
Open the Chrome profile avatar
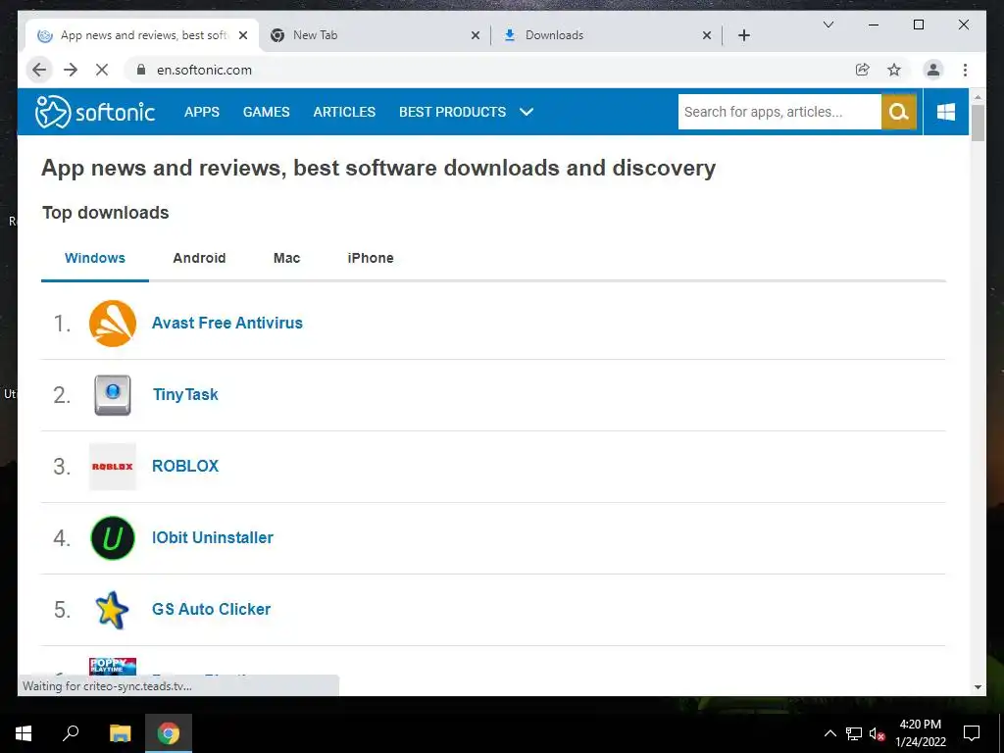click(x=933, y=70)
